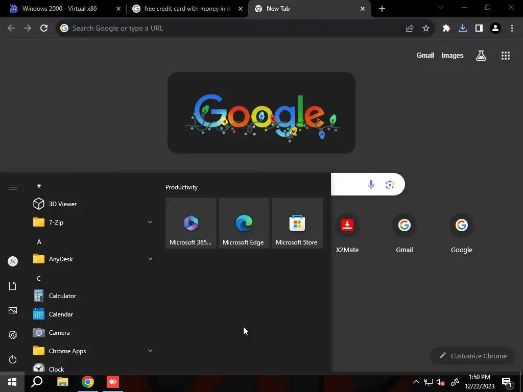The width and height of the screenshot is (523, 392).
Task: Switch to free credit card search tab
Action: click(187, 9)
